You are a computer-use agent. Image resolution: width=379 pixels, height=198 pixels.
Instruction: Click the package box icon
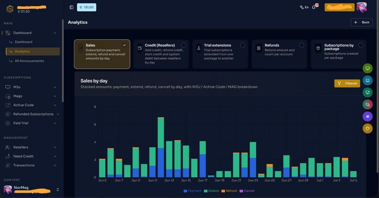pos(318,48)
